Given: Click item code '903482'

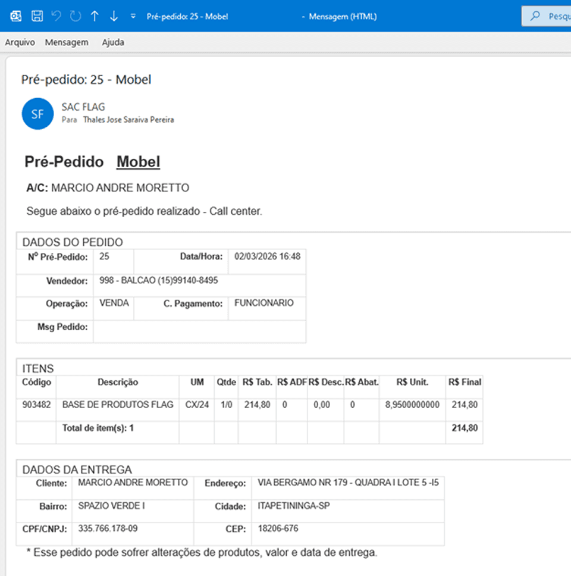Looking at the screenshot, I should (x=36, y=405).
